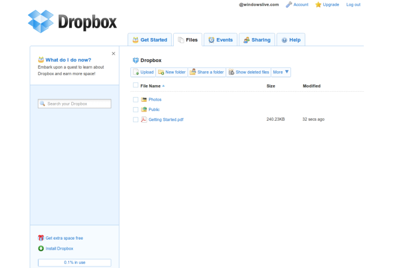
Task: Open the Events tab
Action: click(220, 40)
